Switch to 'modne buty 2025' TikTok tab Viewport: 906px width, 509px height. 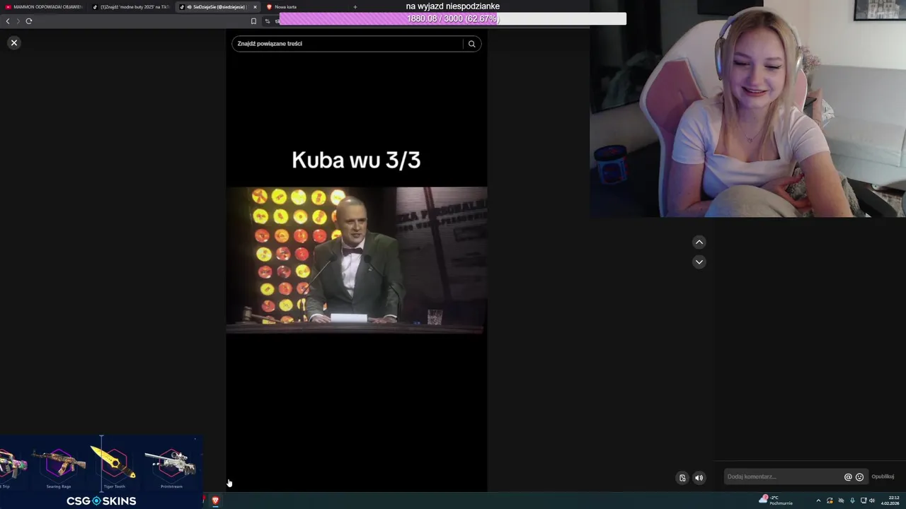click(131, 7)
